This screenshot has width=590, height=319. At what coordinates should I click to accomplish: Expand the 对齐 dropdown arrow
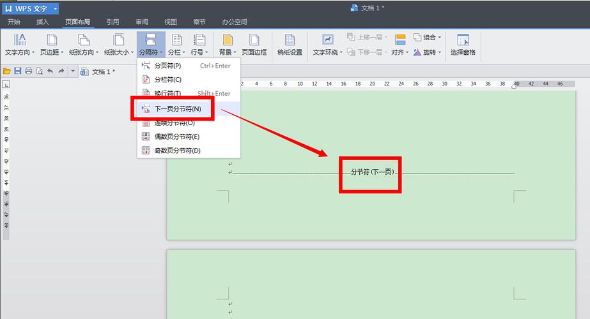[407, 52]
